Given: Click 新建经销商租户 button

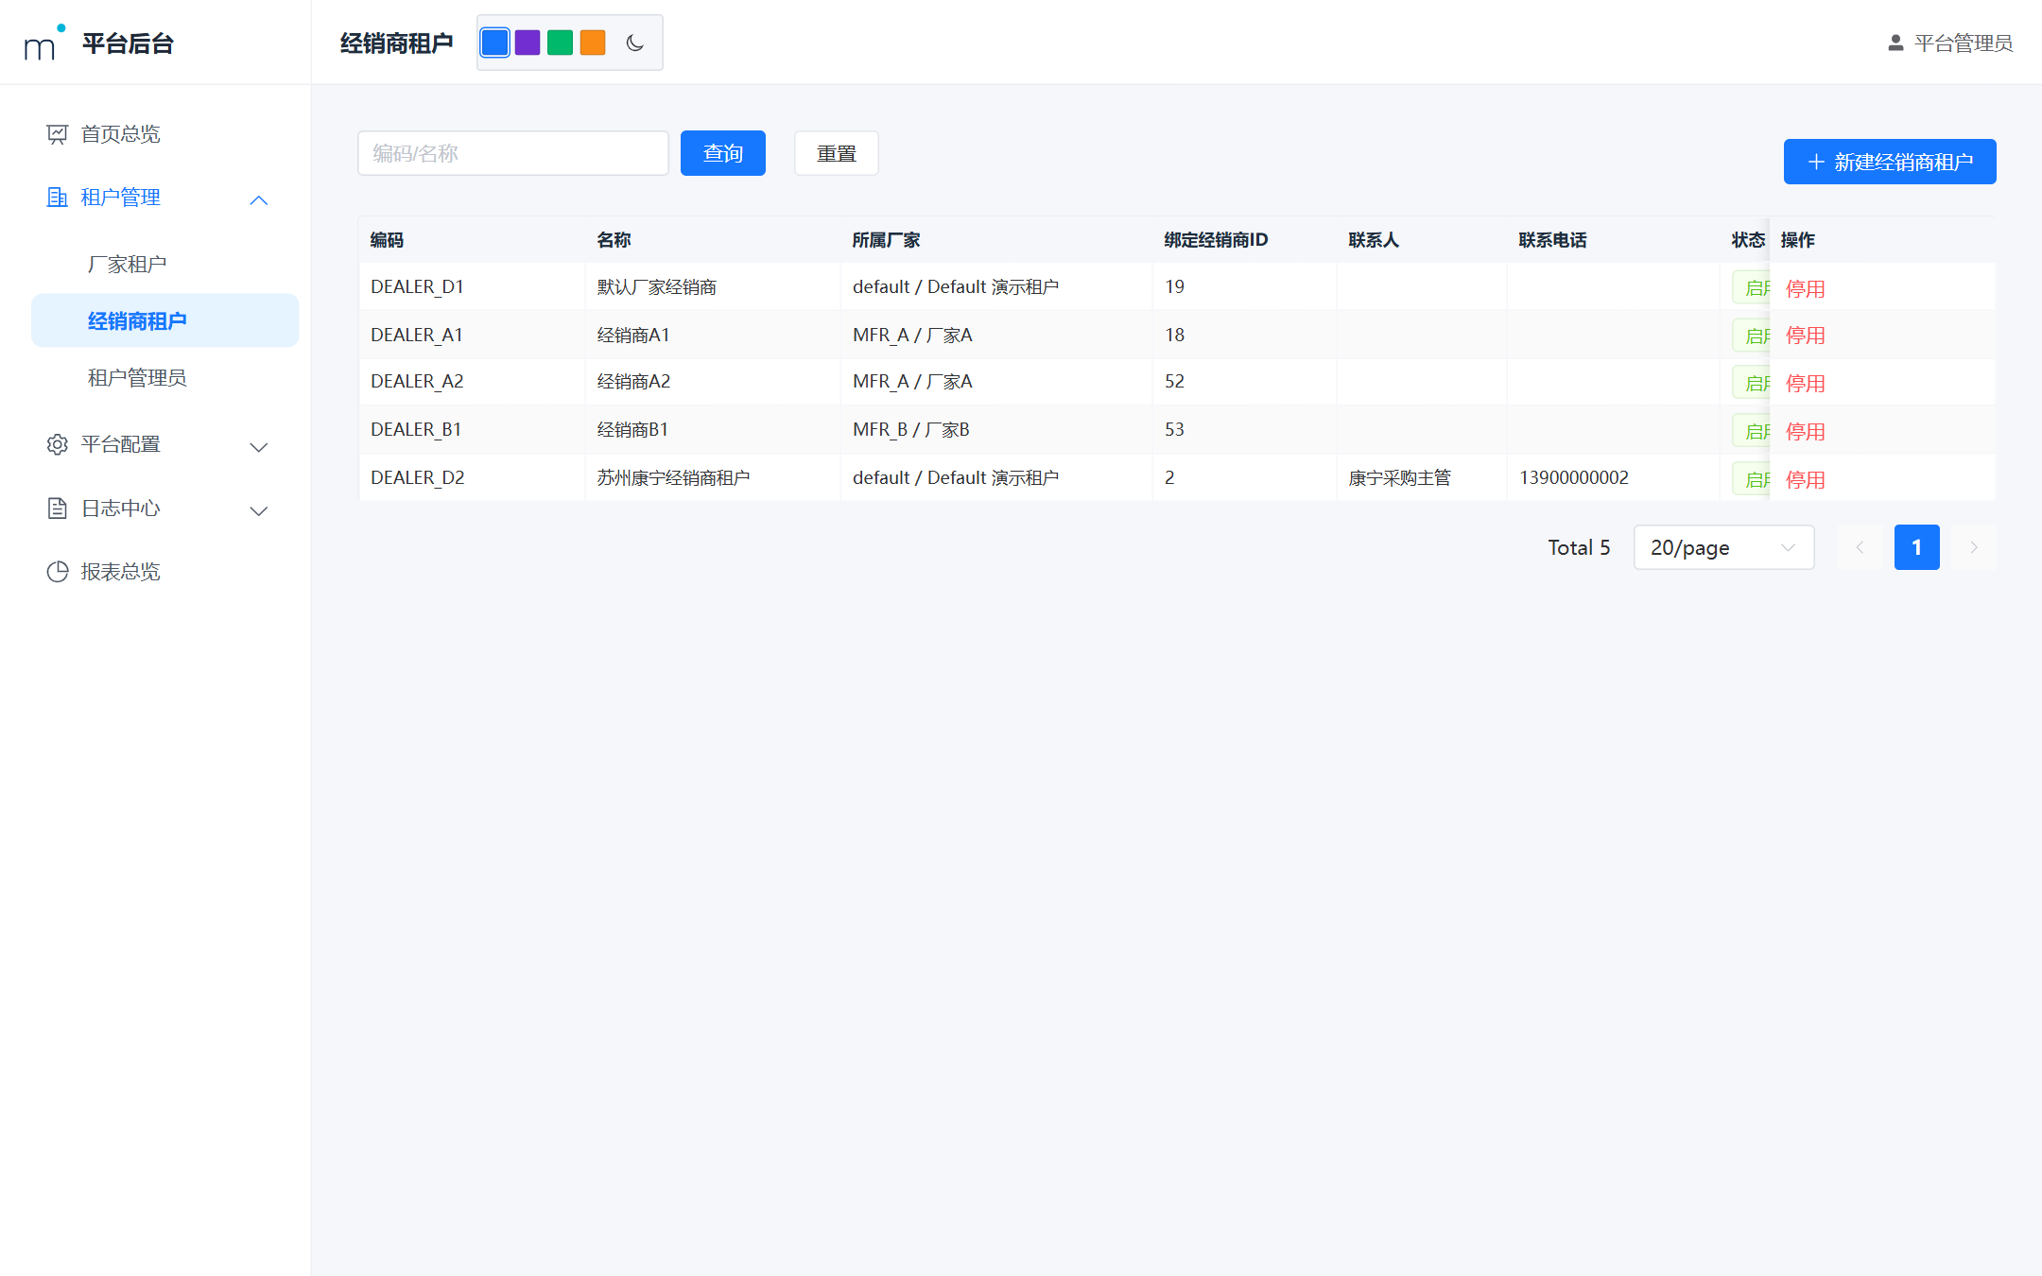Looking at the screenshot, I should (x=1890, y=162).
